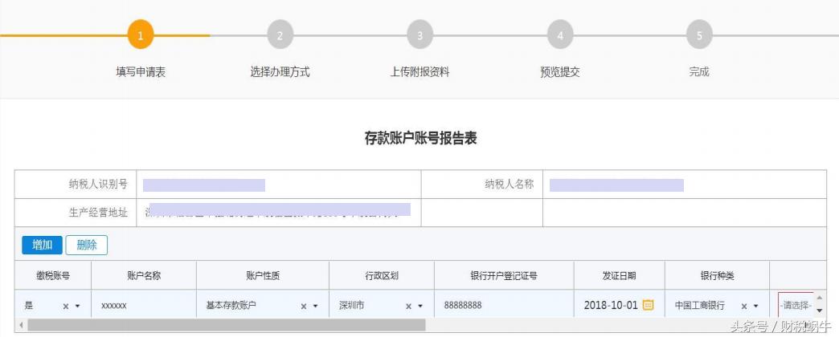The width and height of the screenshot is (839, 337).
Task: Click the 存款账户账号报告表 title
Action: tap(420, 138)
